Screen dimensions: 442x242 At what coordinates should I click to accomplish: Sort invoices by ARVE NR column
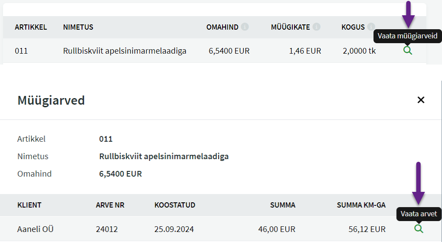point(110,205)
